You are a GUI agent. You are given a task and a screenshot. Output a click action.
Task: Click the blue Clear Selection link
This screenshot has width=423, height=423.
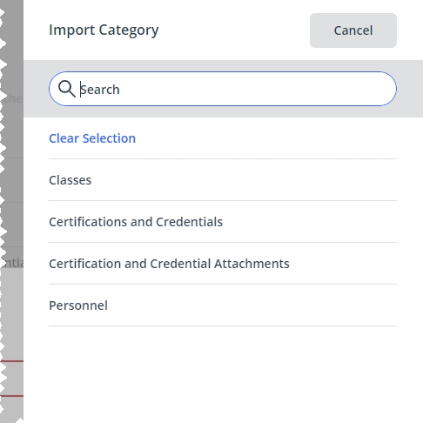pos(92,138)
